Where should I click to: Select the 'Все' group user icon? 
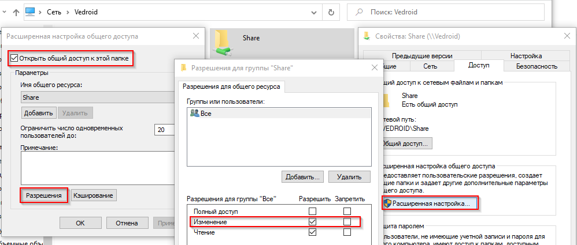194,114
